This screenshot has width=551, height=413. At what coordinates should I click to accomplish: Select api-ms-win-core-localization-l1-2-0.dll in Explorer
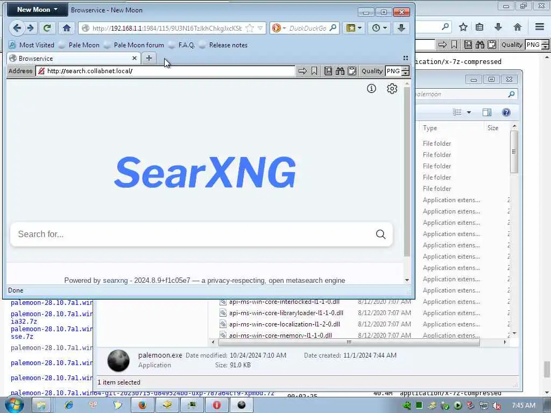284,324
